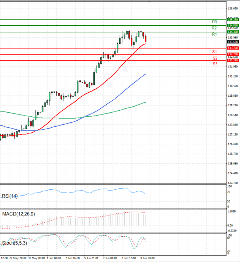Screen dimensions: 240x262
Task: Click the Stochastic 80 level value
Action: (x=229, y=238)
